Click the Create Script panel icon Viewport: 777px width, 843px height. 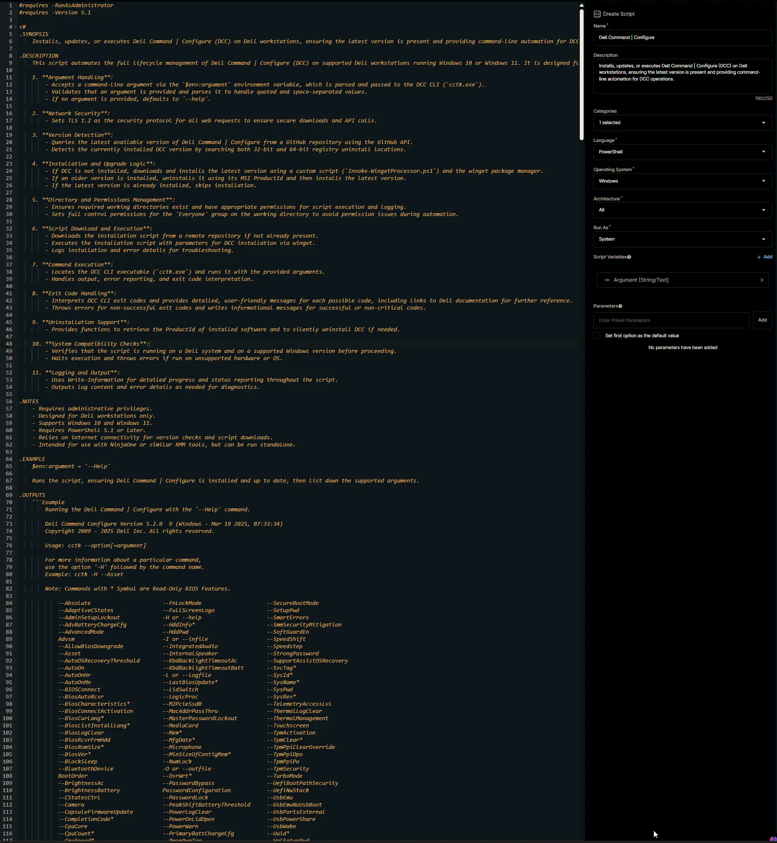click(x=597, y=14)
